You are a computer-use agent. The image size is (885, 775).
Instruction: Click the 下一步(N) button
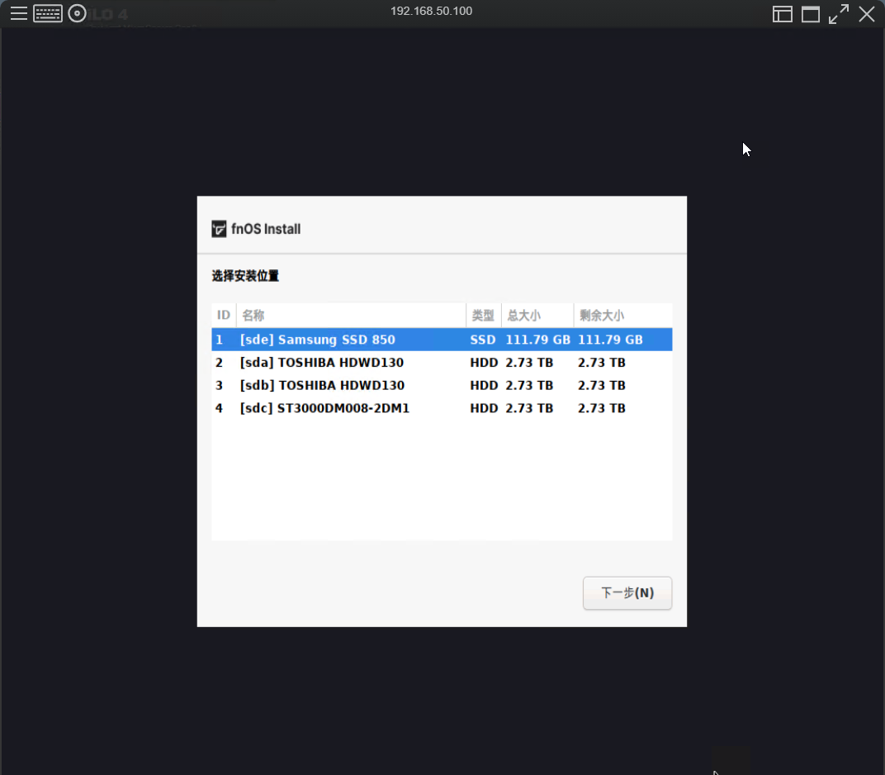627,592
